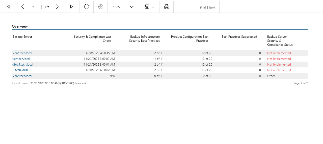This screenshot has width=323, height=144.
Task: Click the 12 of 20 value for vbr.tech.local
Action: [207, 59]
